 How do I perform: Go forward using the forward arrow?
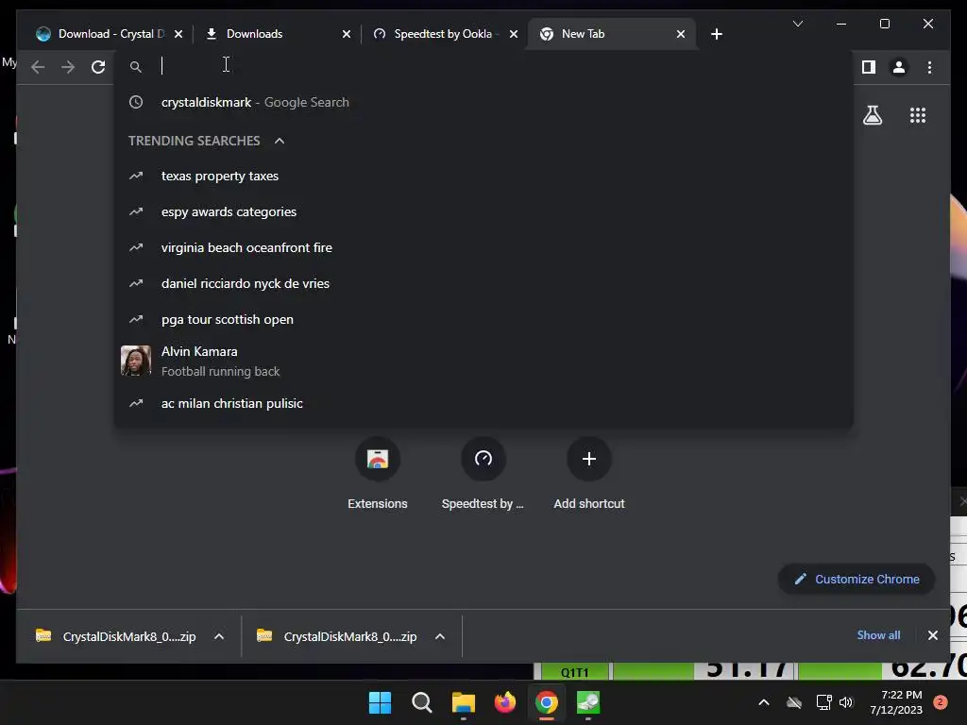pos(68,67)
